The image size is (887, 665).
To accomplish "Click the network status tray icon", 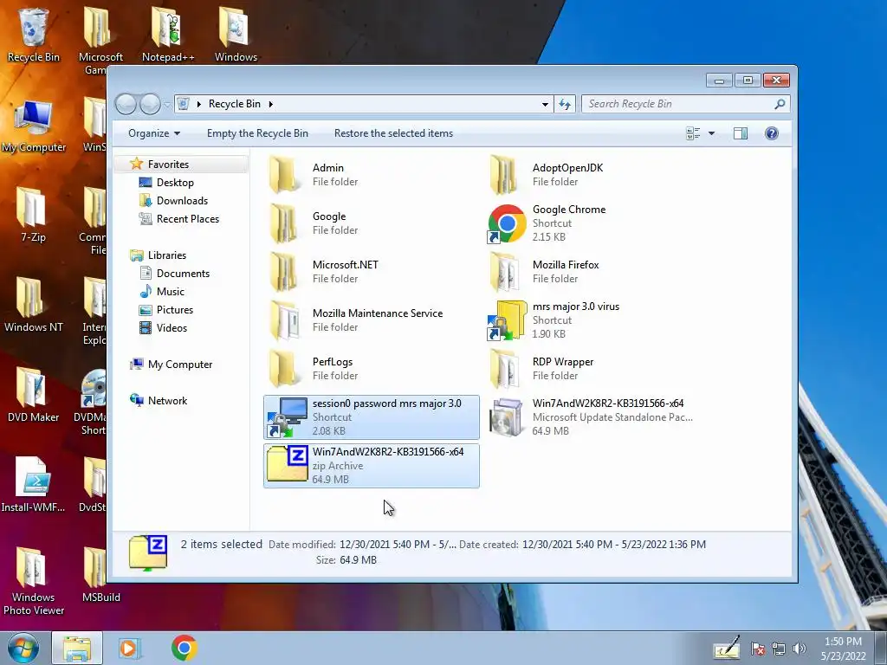I will pos(779,649).
